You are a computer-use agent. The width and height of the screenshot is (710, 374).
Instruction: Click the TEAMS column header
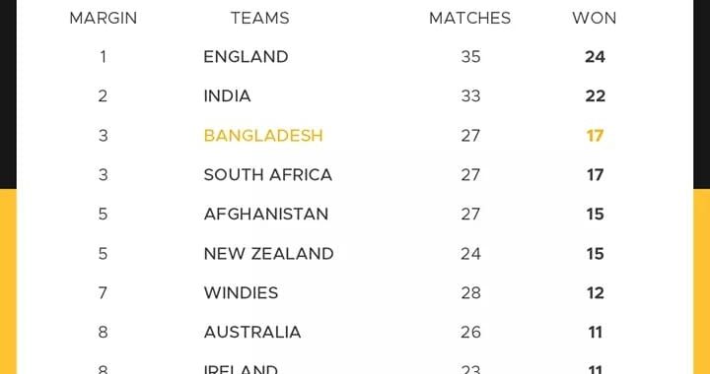260,18
